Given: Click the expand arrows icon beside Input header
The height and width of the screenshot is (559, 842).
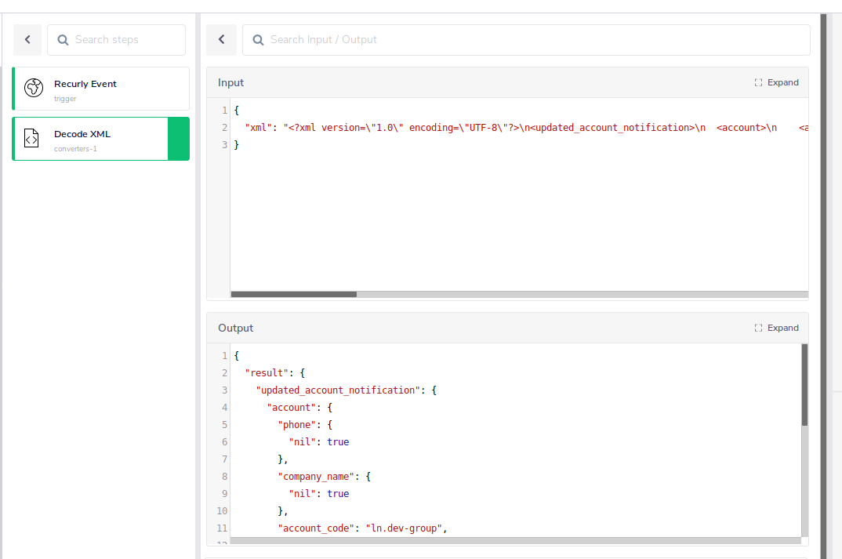Looking at the screenshot, I should pyautogui.click(x=757, y=82).
